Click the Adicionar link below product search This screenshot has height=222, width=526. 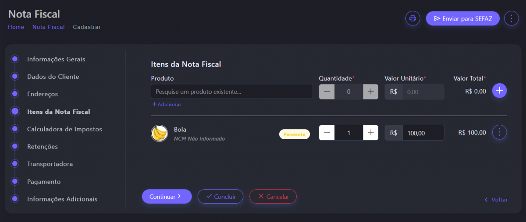pos(167,104)
